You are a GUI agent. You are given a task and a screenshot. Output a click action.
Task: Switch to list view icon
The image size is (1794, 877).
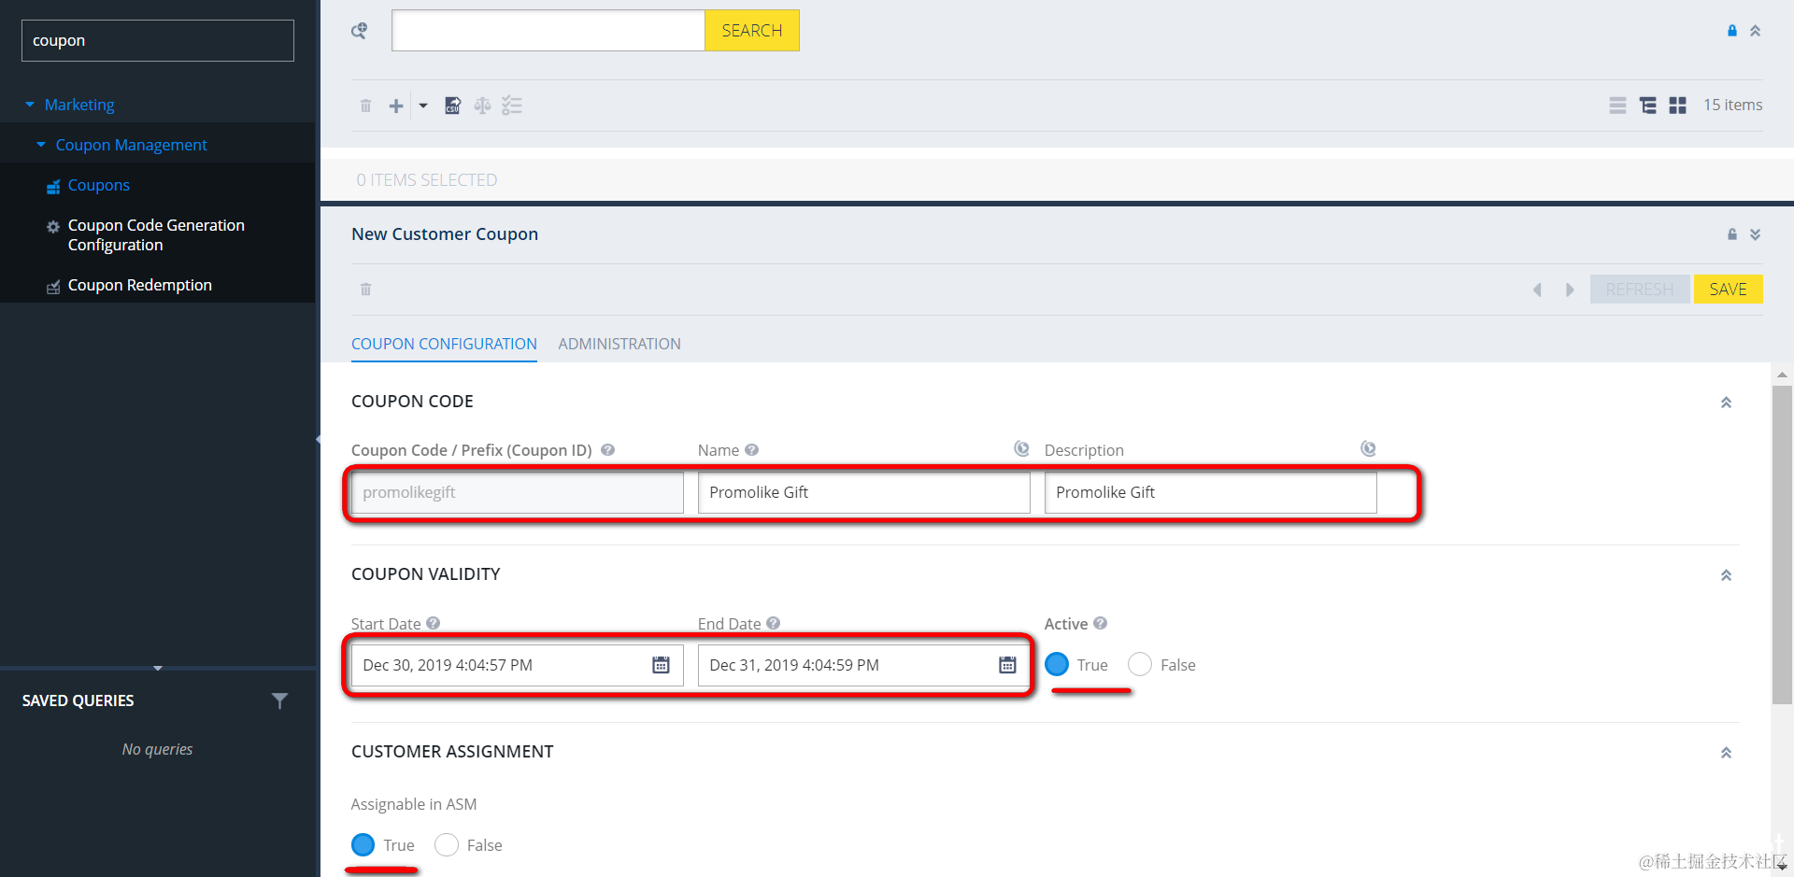tap(1617, 106)
